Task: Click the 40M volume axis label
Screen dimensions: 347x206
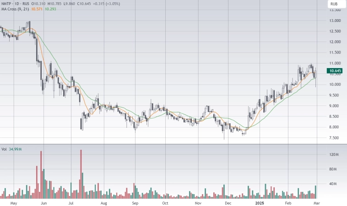Action: pos(333,184)
